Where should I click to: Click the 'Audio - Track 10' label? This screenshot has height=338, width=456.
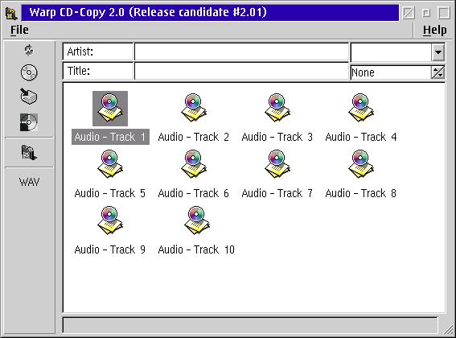[196, 249]
